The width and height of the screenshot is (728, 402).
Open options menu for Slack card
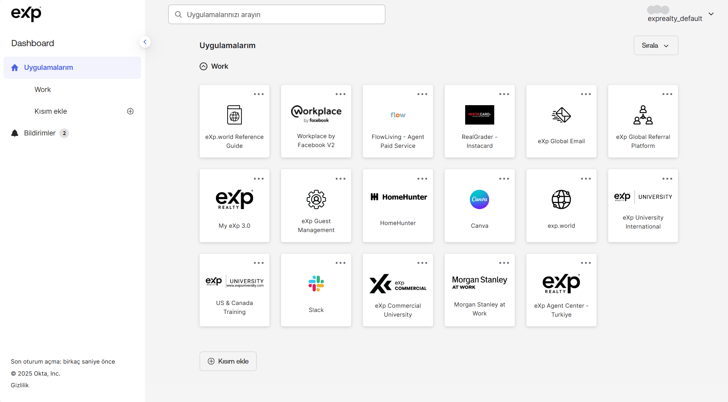tap(340, 263)
